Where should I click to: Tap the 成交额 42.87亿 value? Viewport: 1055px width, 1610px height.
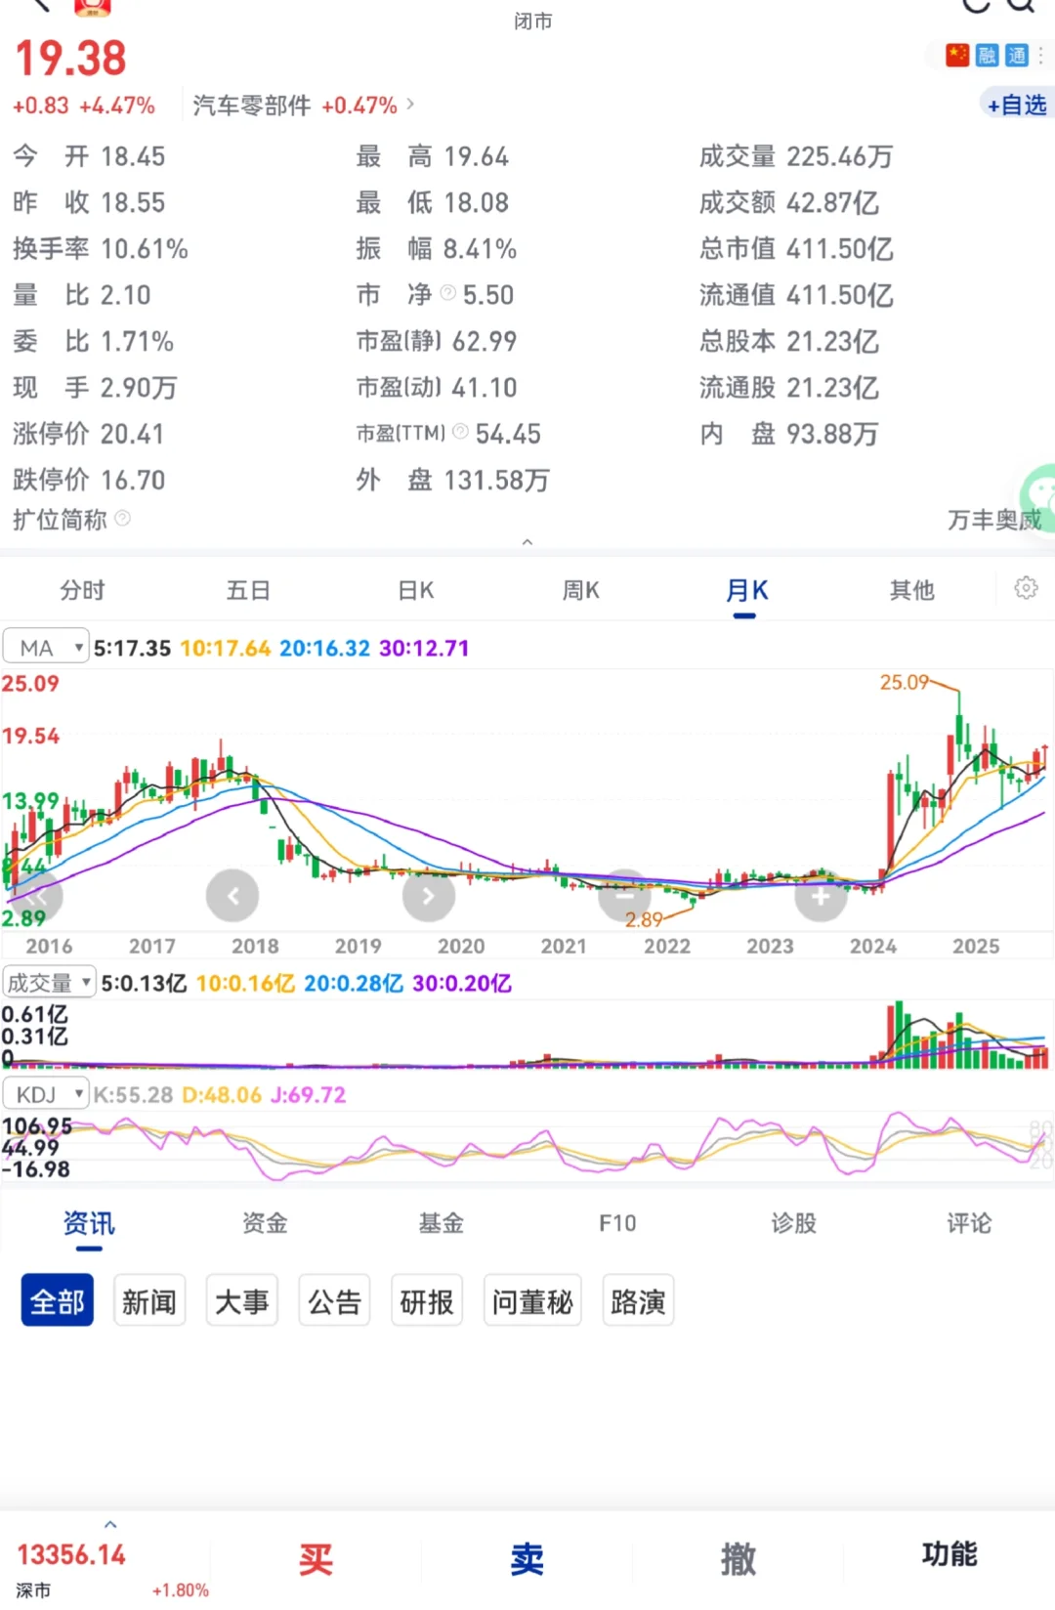(833, 202)
